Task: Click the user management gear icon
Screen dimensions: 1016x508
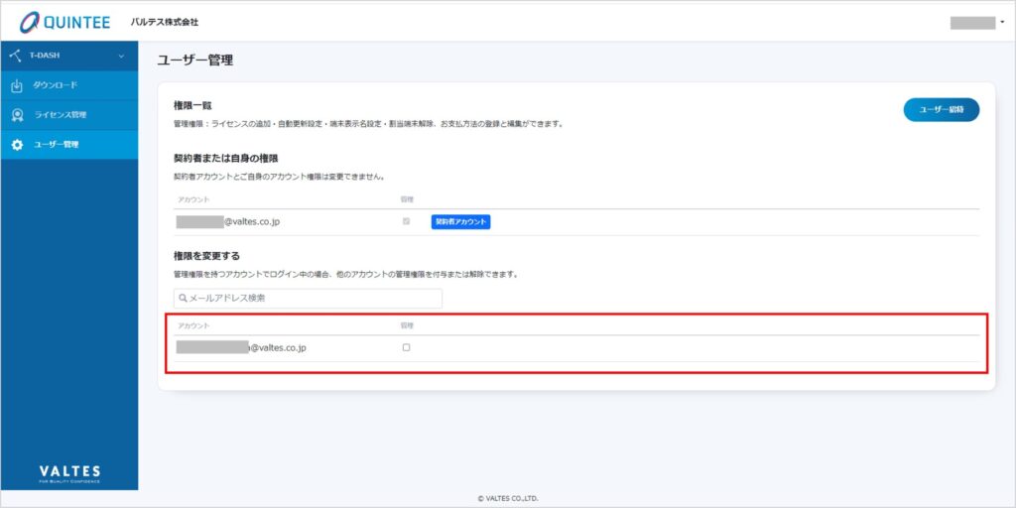Action: 17,145
